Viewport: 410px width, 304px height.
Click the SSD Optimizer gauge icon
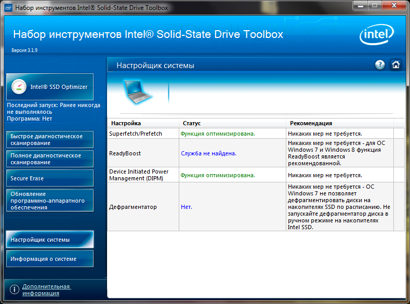[x=19, y=86]
